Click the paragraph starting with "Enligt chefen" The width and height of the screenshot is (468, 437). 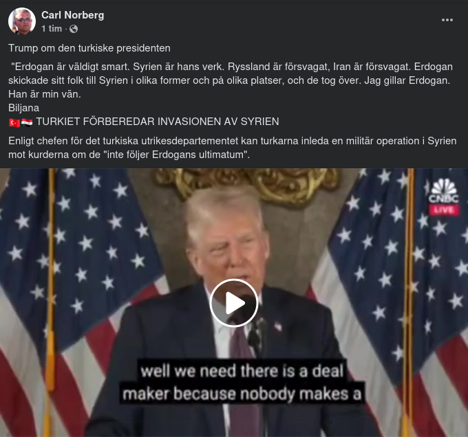pos(232,148)
